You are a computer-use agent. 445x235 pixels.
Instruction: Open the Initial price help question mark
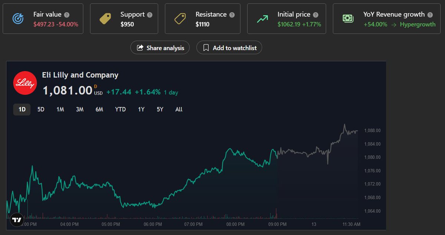(x=316, y=15)
